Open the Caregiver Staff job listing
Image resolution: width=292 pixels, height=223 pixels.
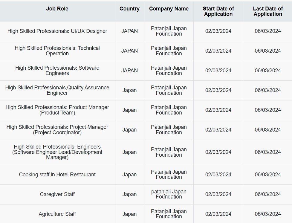point(57,194)
